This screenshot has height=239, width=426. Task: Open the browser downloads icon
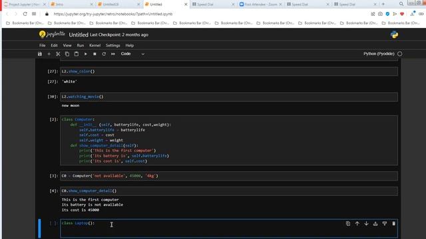coord(413,14)
